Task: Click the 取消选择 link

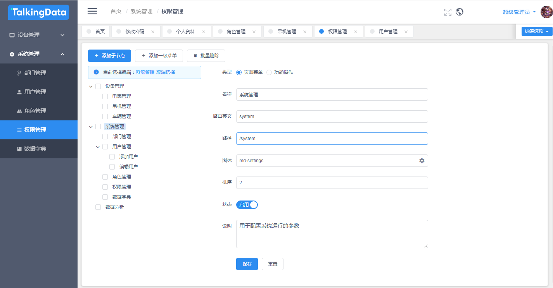Action: (x=166, y=72)
